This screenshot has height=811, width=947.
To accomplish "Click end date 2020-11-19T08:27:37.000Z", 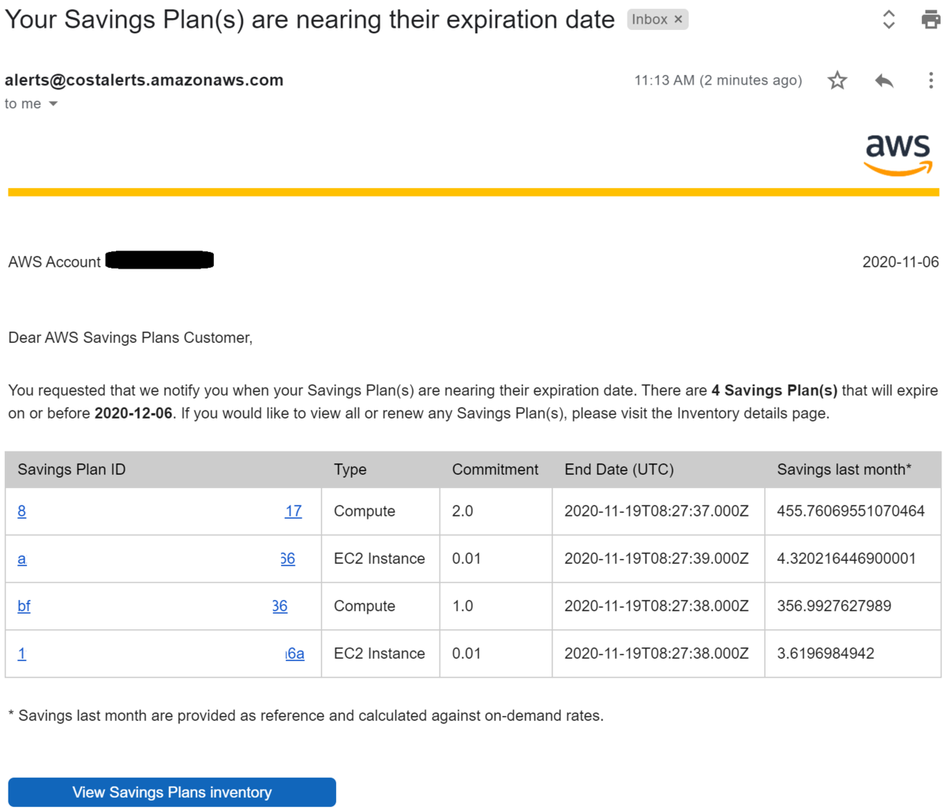I will (x=656, y=511).
